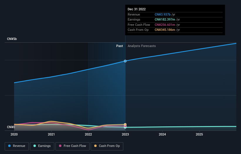Image resolution: width=241 pixels, height=154 pixels.
Task: Click the CN¥3.937b revenue value
Action: coord(163,14)
